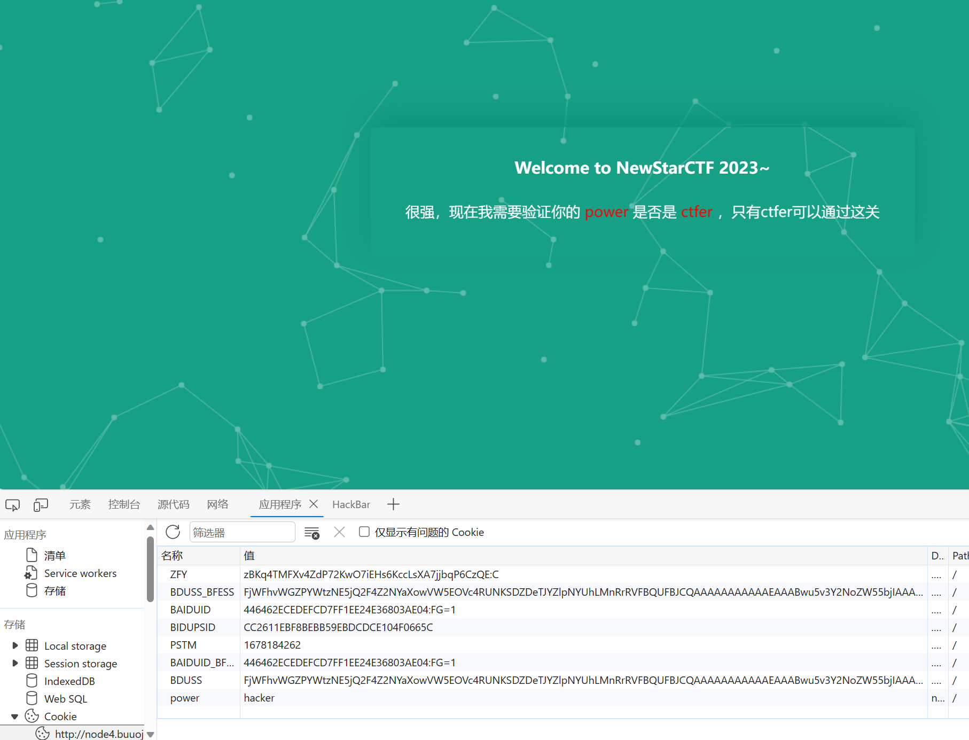
Task: Sort cookies by the 值 column header
Action: pyautogui.click(x=584, y=556)
